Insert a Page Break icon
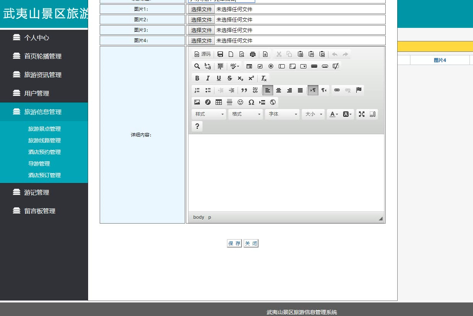This screenshot has width=473, height=316. [x=262, y=102]
